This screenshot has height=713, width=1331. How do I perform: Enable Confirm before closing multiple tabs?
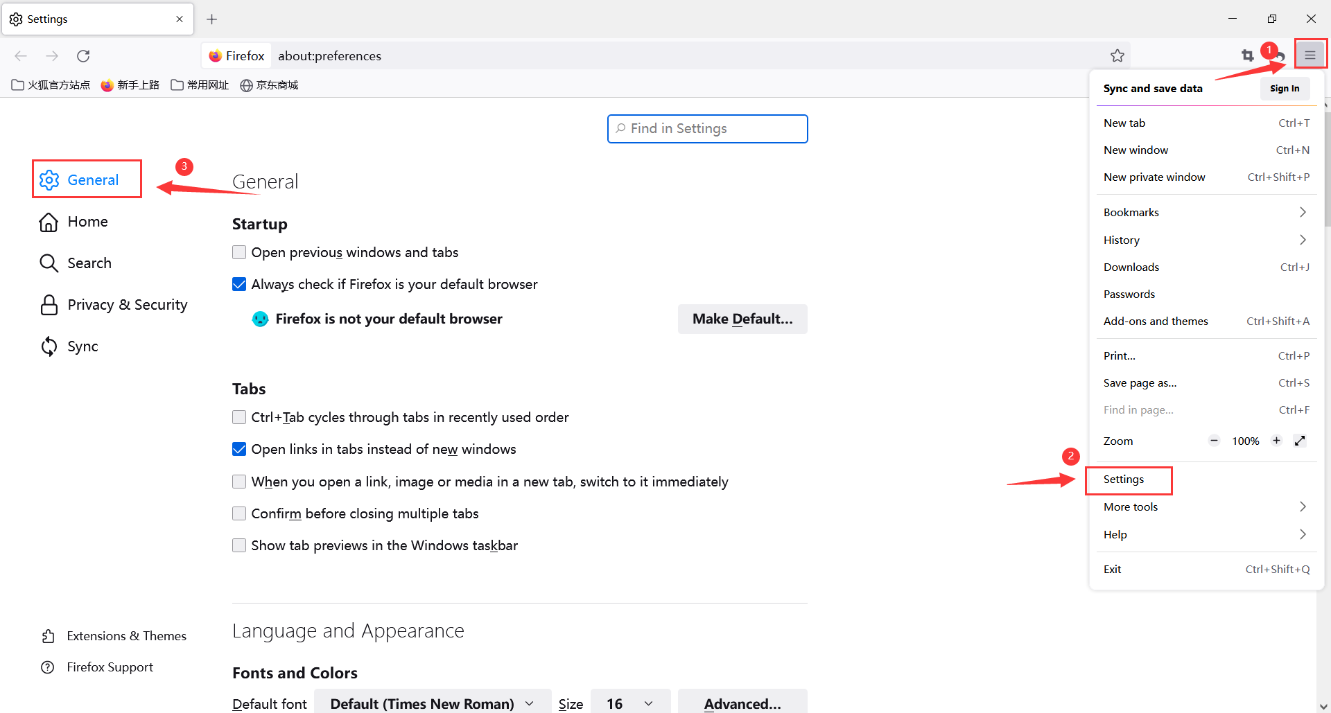[239, 513]
